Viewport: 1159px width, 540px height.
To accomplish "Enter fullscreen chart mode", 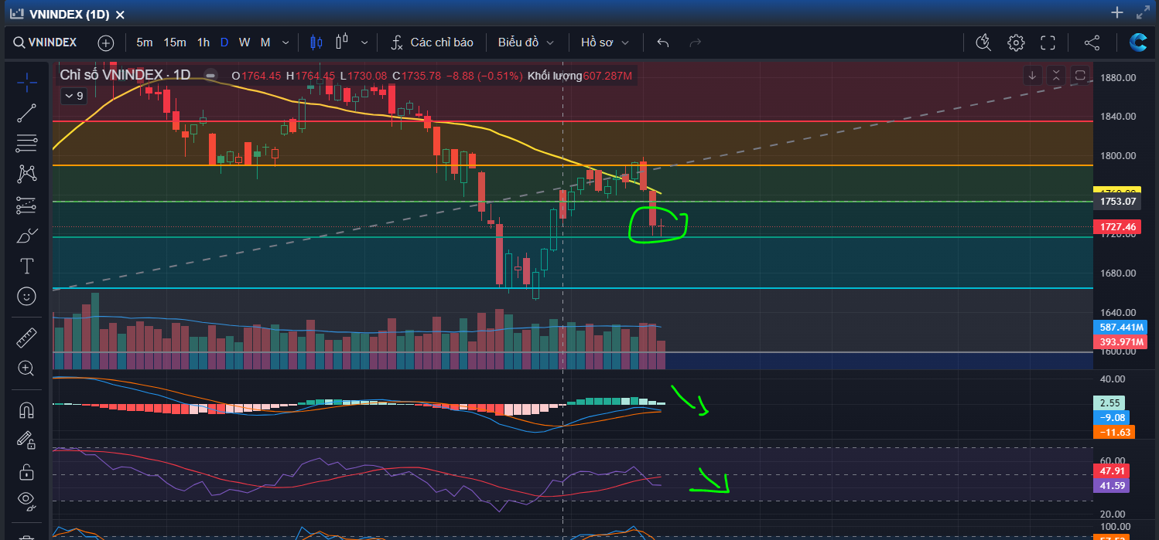I will coord(1048,42).
